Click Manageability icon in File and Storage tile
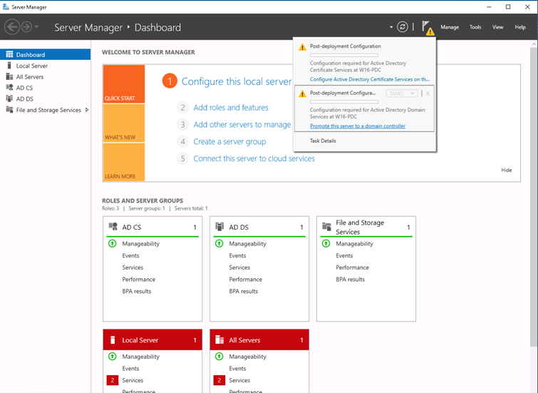 (x=326, y=243)
